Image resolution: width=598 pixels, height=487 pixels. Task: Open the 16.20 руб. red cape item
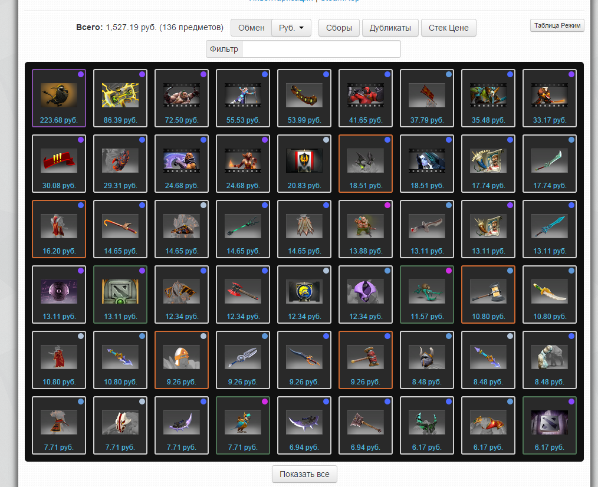point(59,229)
